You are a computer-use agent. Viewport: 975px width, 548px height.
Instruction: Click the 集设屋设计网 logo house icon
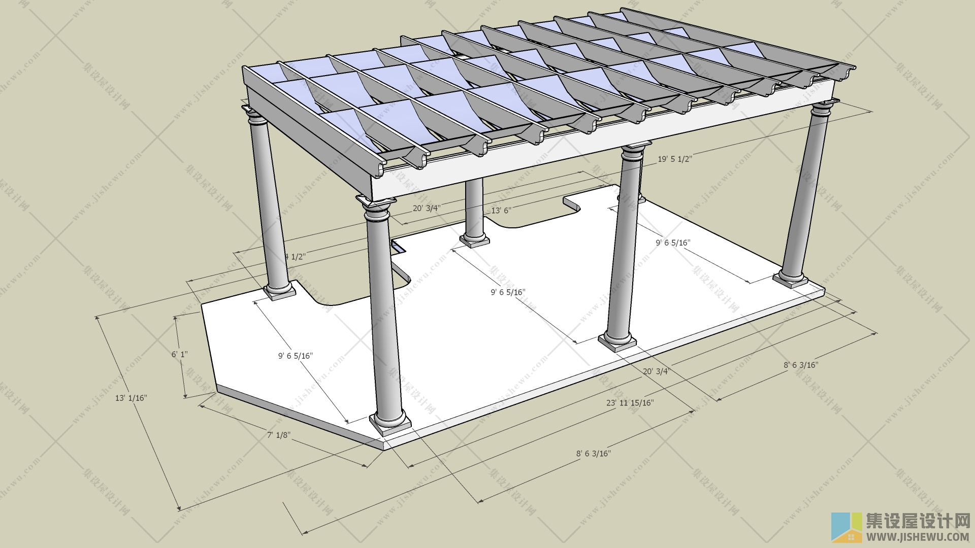(x=847, y=528)
